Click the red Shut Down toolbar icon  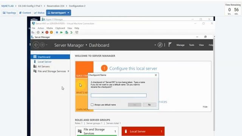(x=47, y=32)
